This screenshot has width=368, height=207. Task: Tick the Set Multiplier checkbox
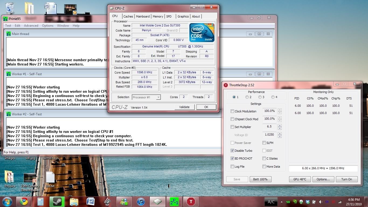(x=232, y=127)
